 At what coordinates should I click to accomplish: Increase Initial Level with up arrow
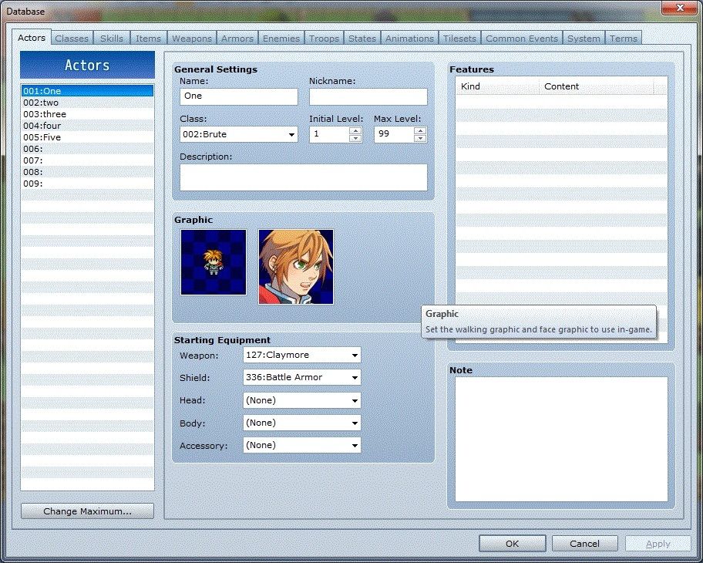(x=355, y=130)
